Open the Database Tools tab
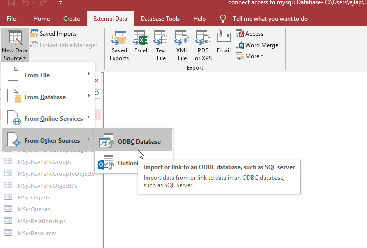The width and height of the screenshot is (367, 248). (160, 19)
